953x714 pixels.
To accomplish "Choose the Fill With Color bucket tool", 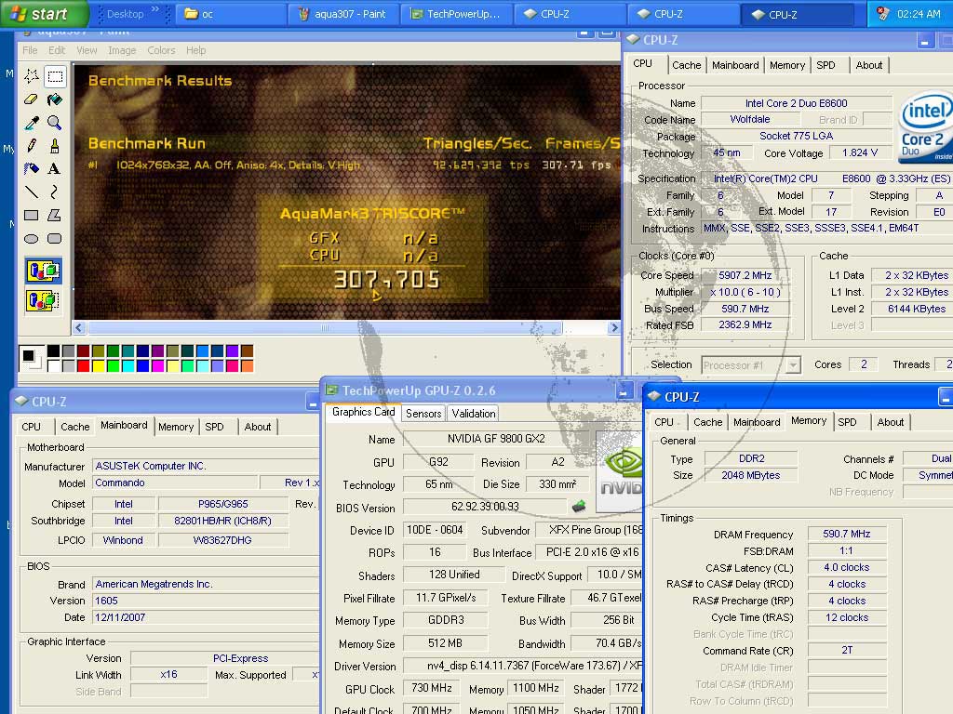I will [x=55, y=99].
